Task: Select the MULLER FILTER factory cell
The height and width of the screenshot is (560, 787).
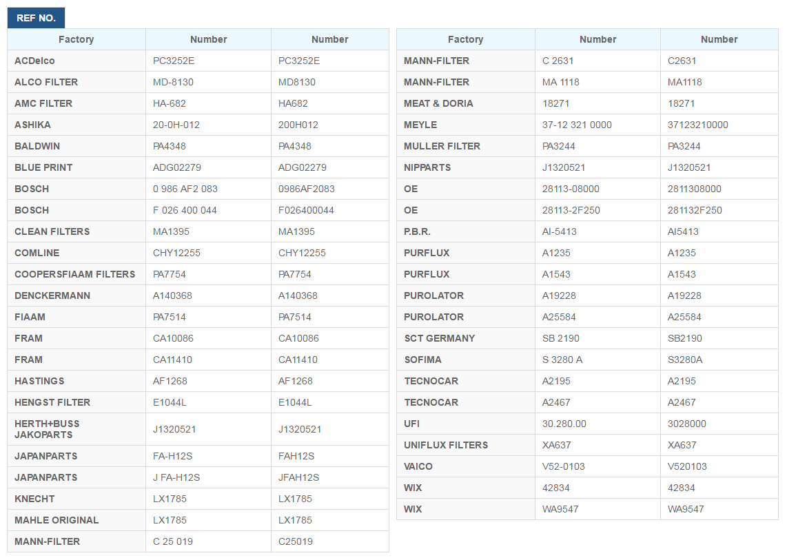Action: pos(466,146)
